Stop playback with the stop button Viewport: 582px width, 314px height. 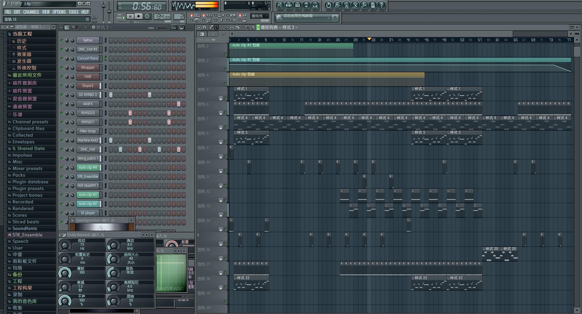pos(139,16)
